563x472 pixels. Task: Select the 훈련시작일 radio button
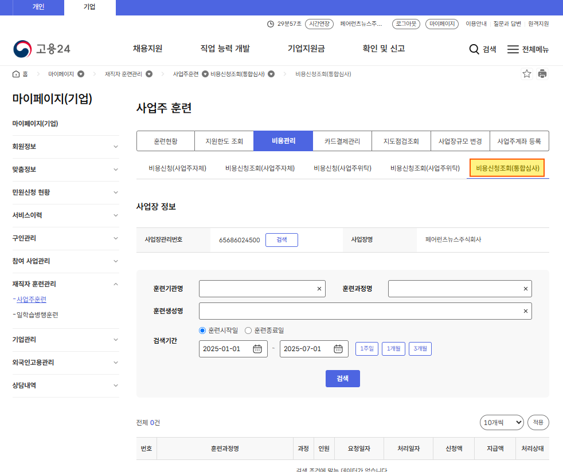click(202, 331)
